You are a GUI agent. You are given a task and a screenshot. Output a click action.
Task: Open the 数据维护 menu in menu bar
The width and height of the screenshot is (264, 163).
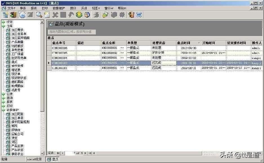pos(59,8)
